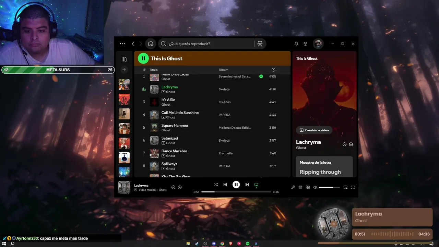Viewport: 439px width, 247px height.
Task: Open Ghost artist link in Now Playing panel
Action: [x=301, y=148]
